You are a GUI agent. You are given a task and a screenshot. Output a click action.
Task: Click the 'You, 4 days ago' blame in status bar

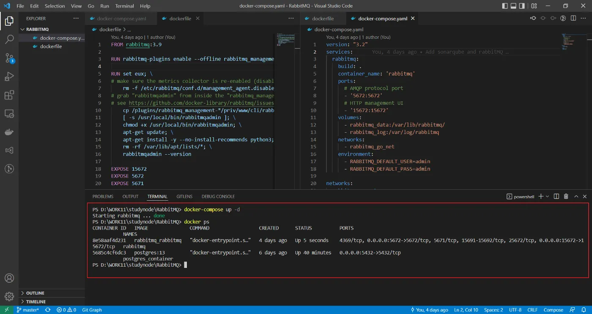tap(429, 310)
